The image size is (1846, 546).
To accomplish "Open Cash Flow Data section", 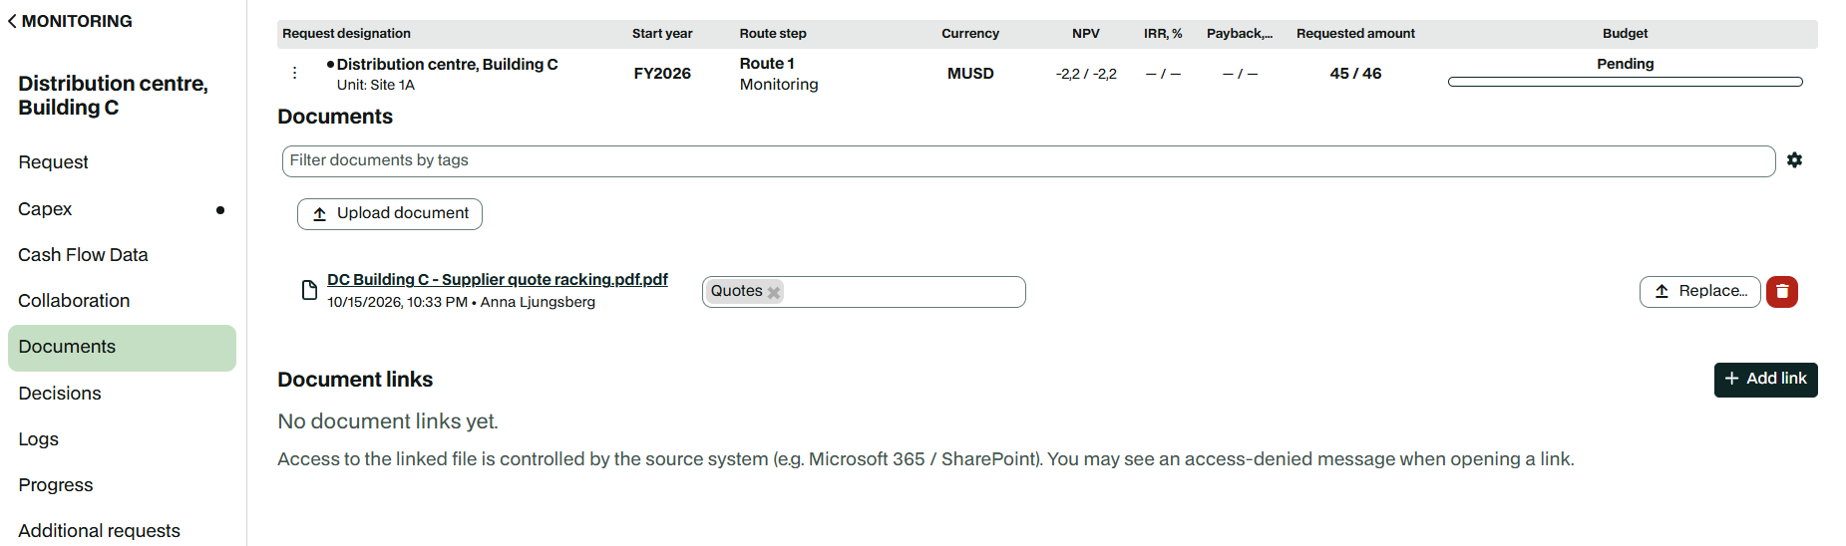I will pos(83,255).
